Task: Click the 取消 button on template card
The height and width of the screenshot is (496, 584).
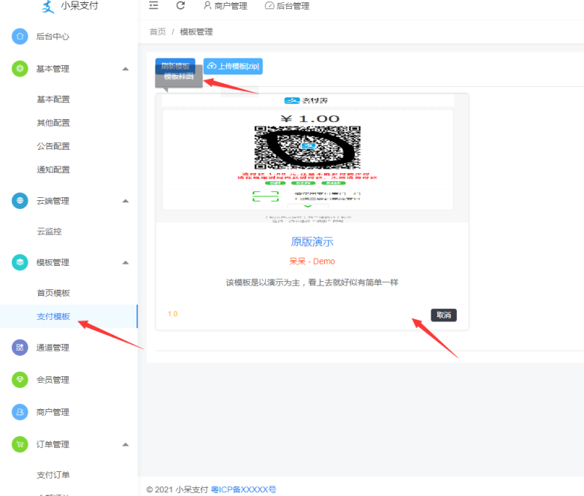Action: (x=444, y=316)
